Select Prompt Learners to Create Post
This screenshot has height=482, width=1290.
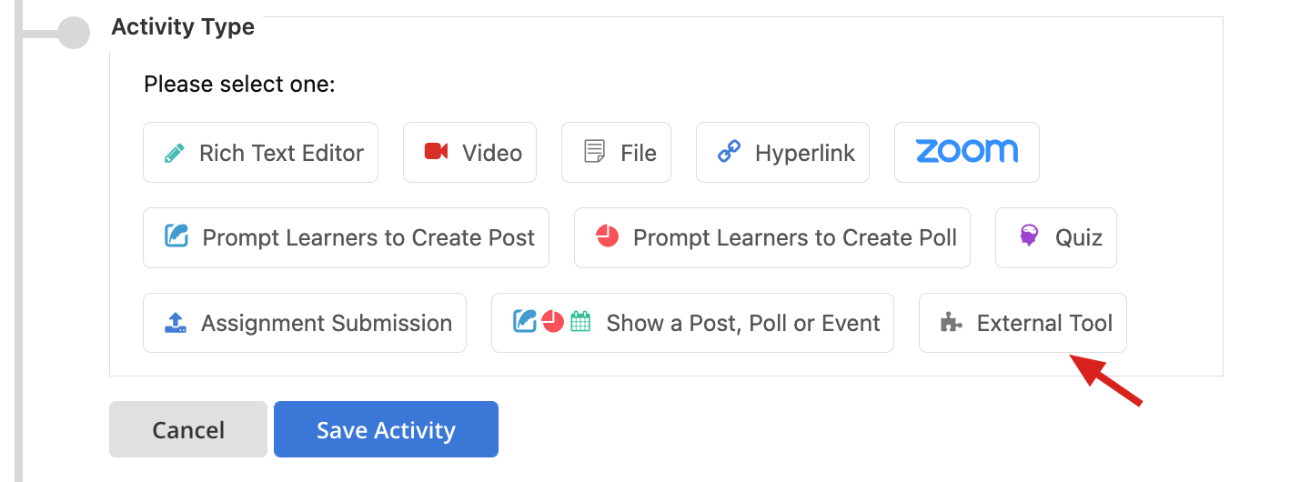coord(346,237)
